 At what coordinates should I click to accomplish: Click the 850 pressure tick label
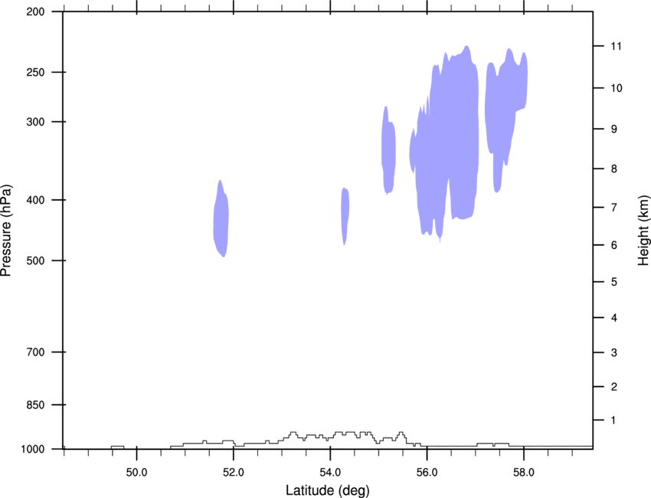point(35,405)
